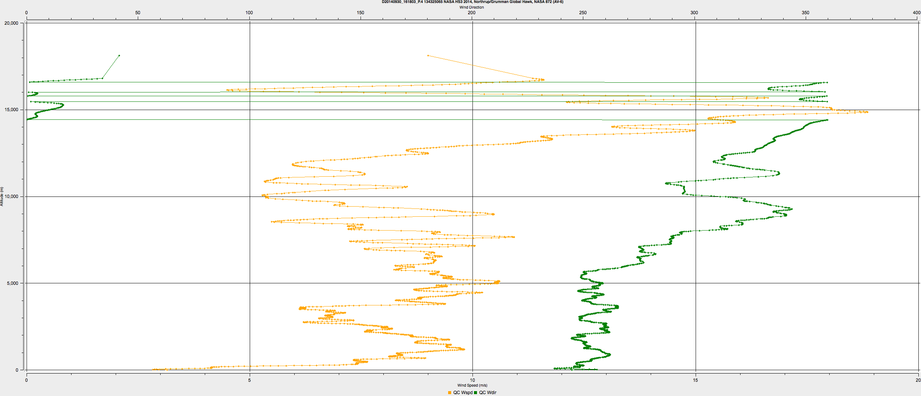Screen dimensions: 921x396
Task: Click the 200 tick label on Wind Direction axis
Action: [x=472, y=13]
